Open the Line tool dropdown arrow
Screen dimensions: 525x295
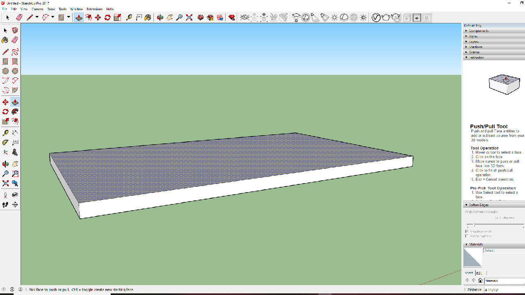click(37, 18)
